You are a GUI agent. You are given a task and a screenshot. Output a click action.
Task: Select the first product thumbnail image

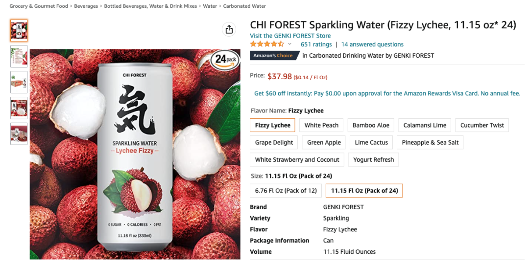[x=19, y=30]
